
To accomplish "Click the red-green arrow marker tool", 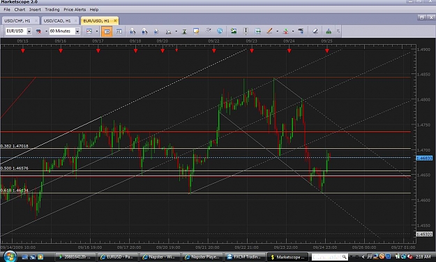I will coord(285,31).
